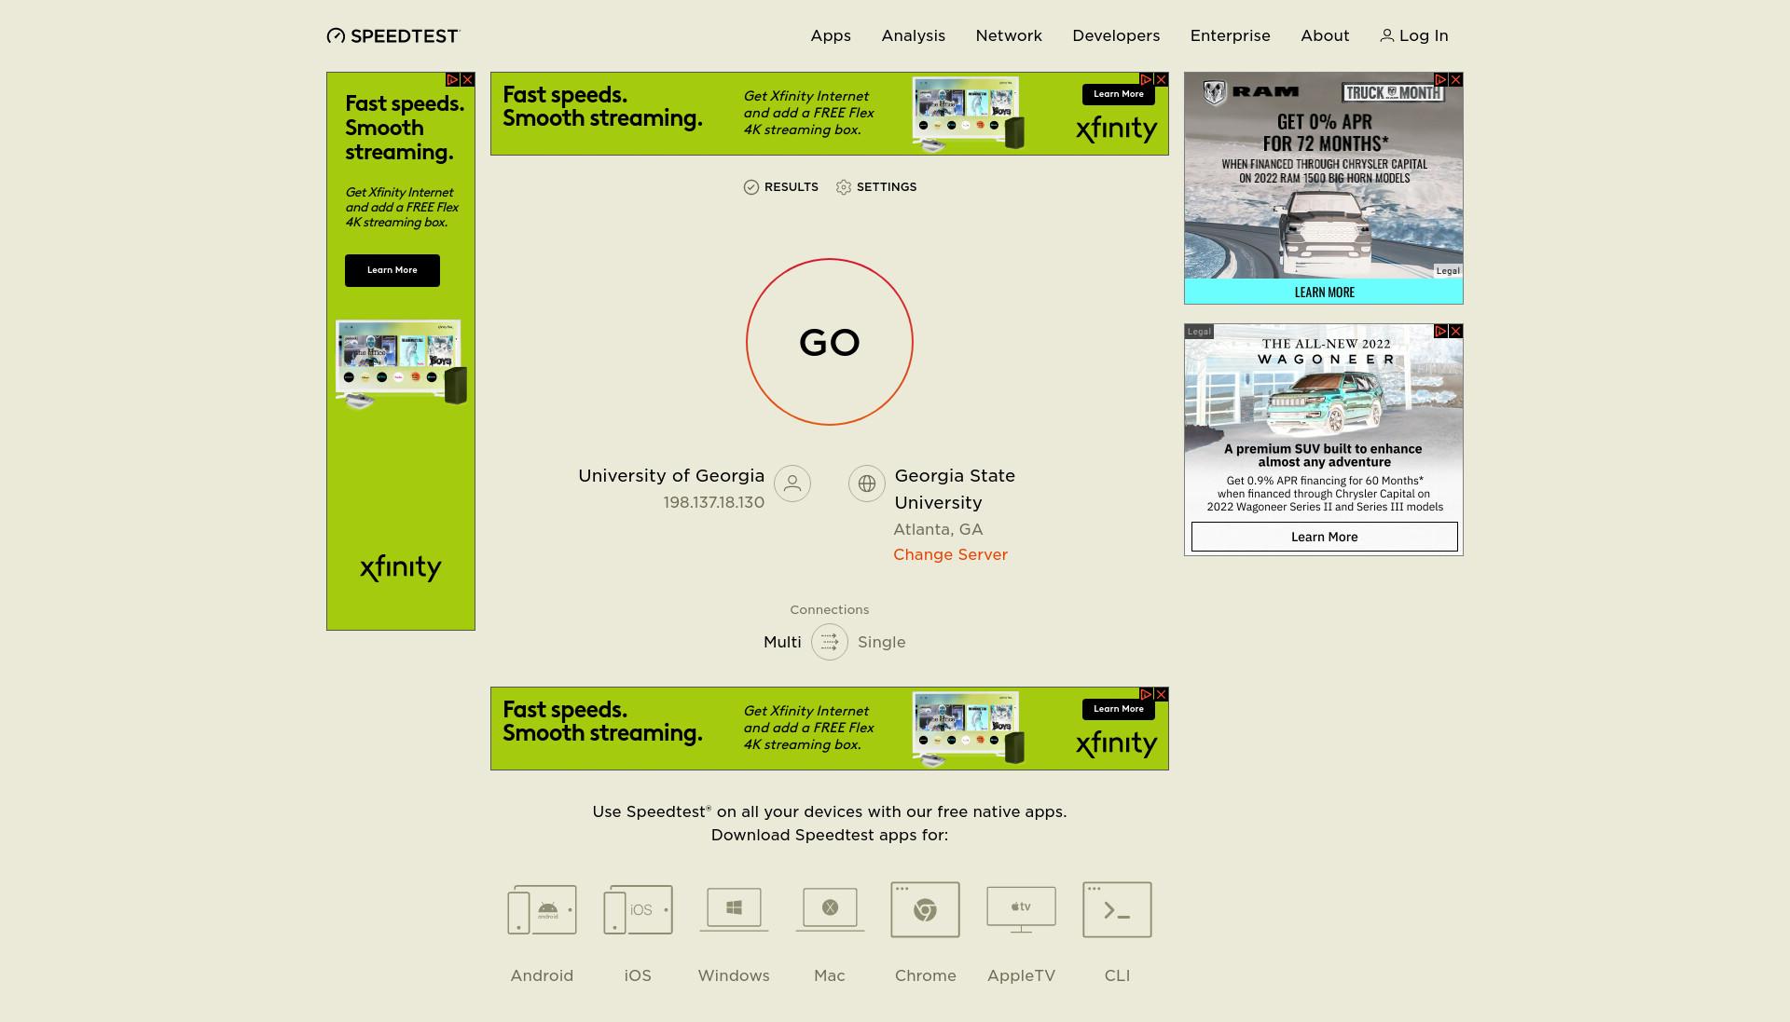The height and width of the screenshot is (1022, 1790).
Task: Click Learn More in bottom Xfinity banner
Action: pos(1119,709)
